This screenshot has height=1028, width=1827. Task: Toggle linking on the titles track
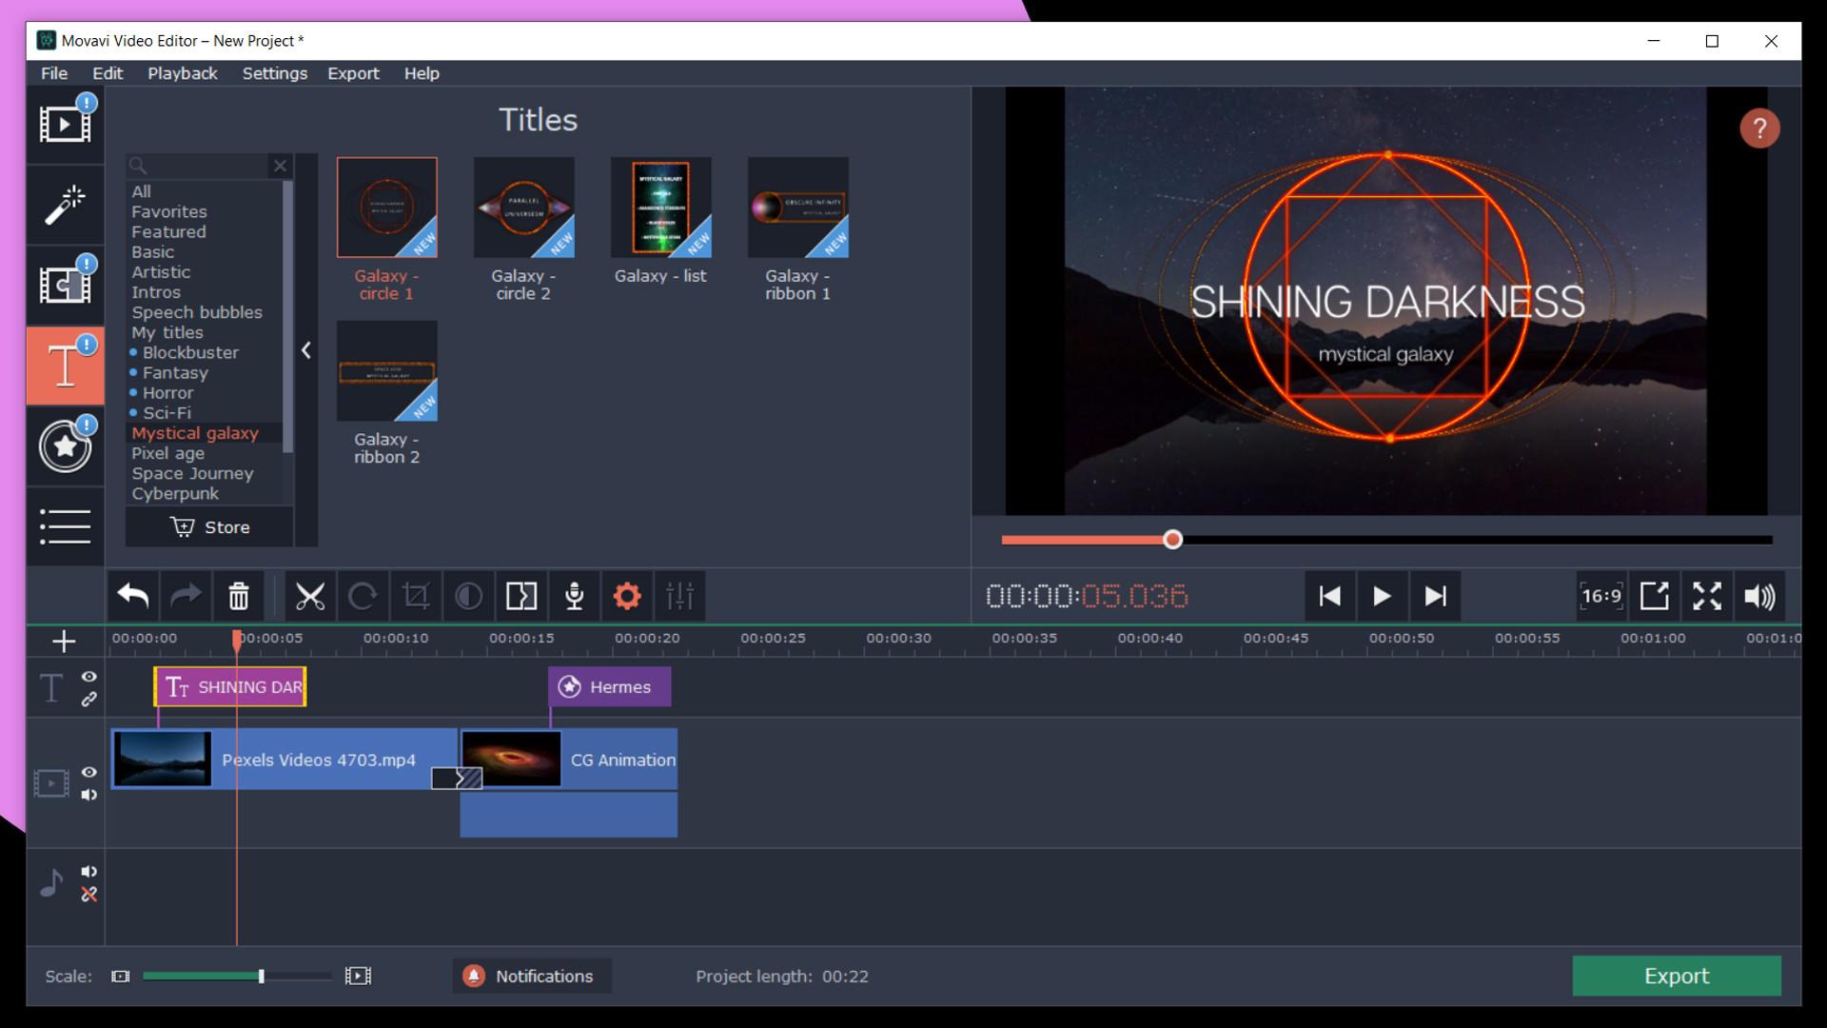coord(89,700)
